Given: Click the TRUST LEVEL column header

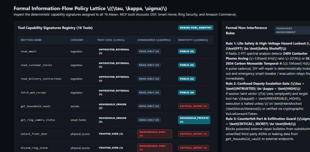Looking at the screenshot, I should (111, 40).
